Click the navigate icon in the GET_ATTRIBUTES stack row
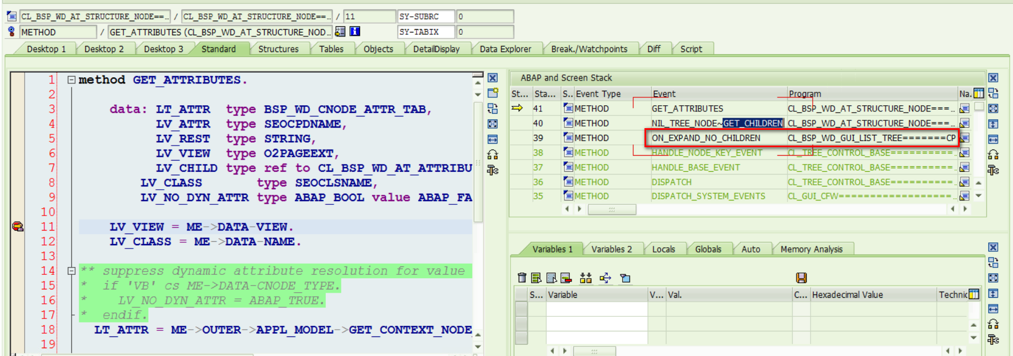 point(964,109)
